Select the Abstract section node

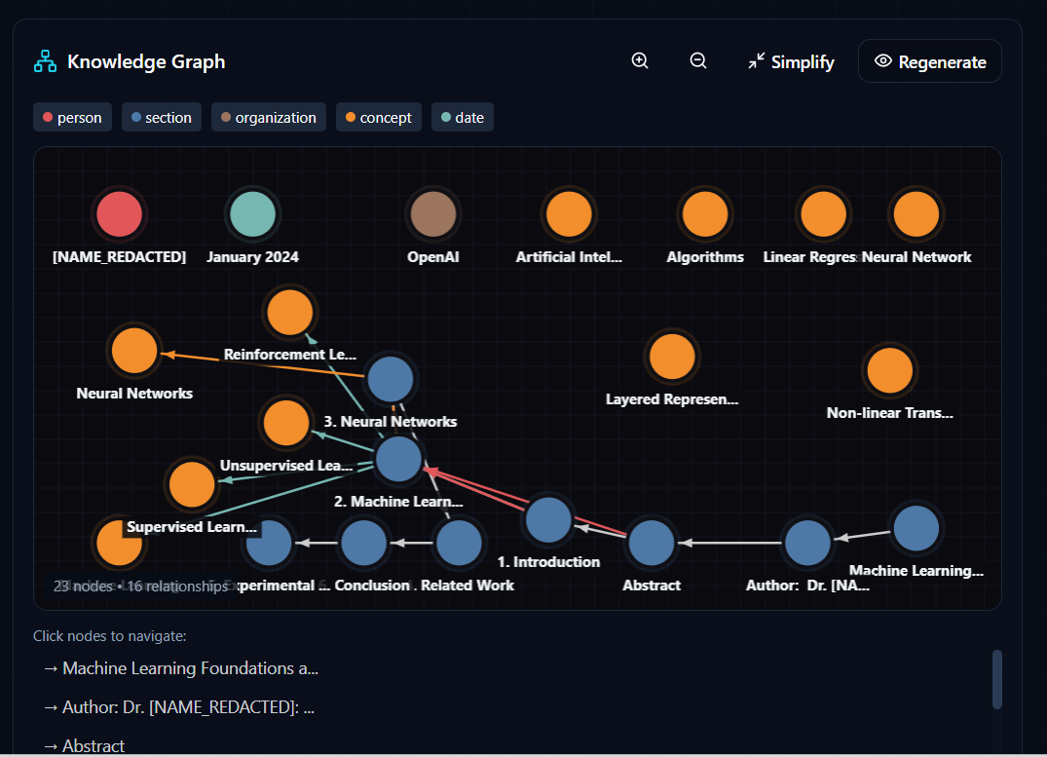tap(651, 543)
